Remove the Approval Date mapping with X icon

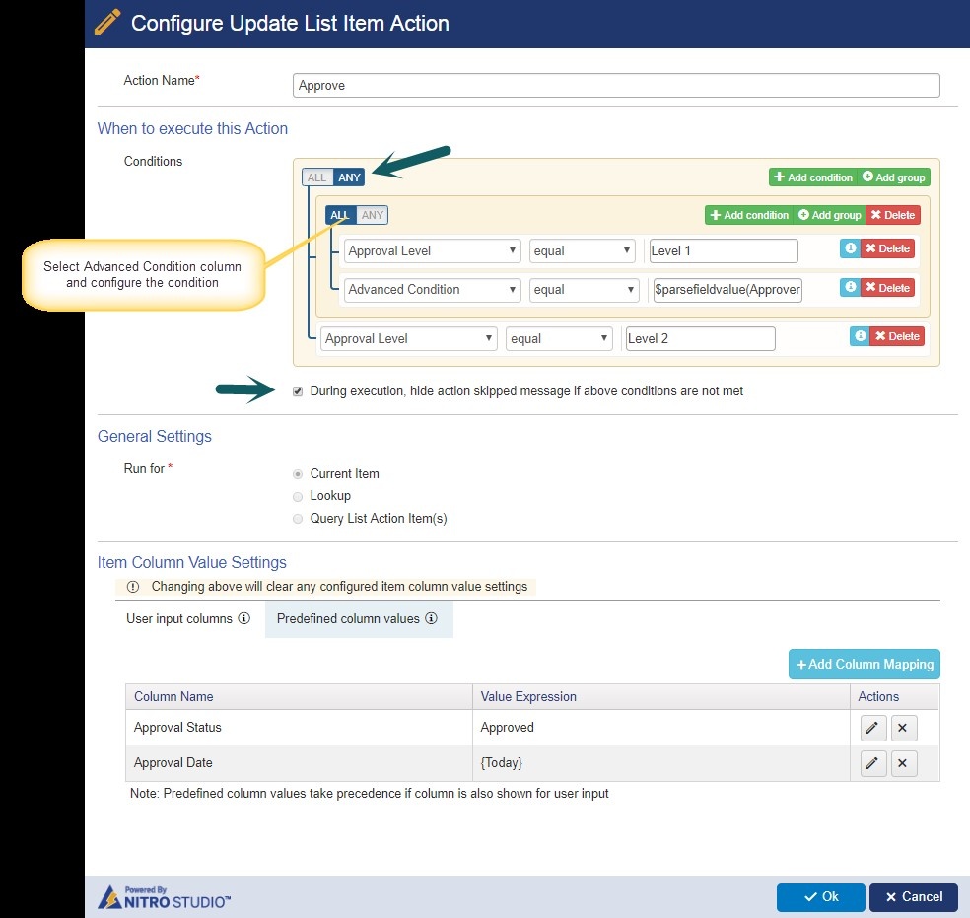pos(904,763)
